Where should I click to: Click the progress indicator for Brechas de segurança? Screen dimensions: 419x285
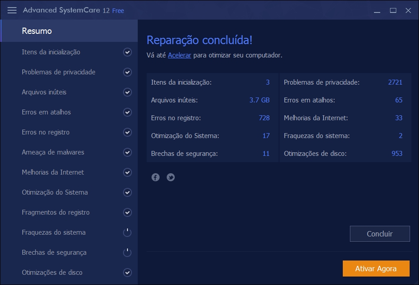(127, 252)
